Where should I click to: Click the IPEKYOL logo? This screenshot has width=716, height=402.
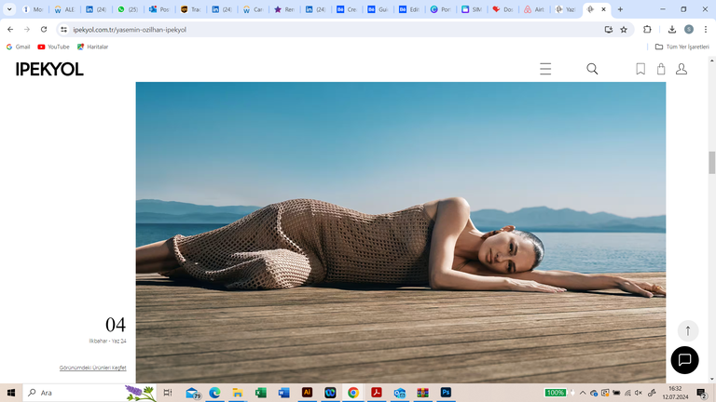49,69
